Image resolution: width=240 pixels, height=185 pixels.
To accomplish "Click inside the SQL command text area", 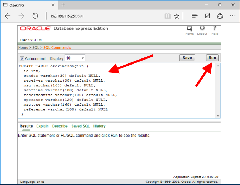I will (x=117, y=90).
